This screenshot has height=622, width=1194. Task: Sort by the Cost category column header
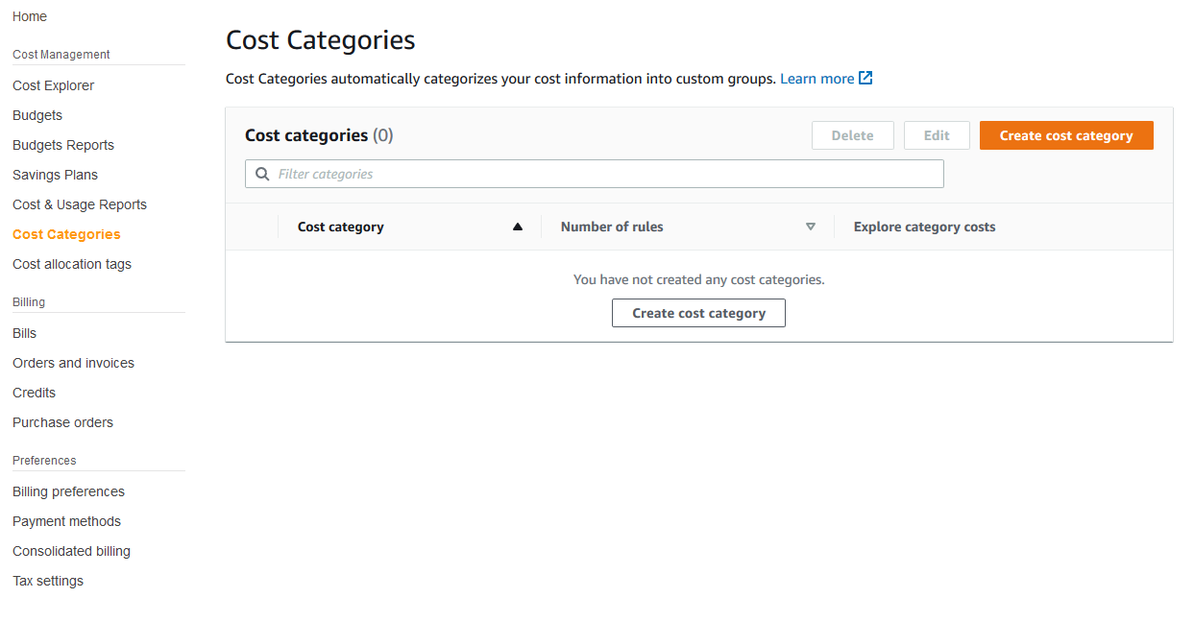340,227
